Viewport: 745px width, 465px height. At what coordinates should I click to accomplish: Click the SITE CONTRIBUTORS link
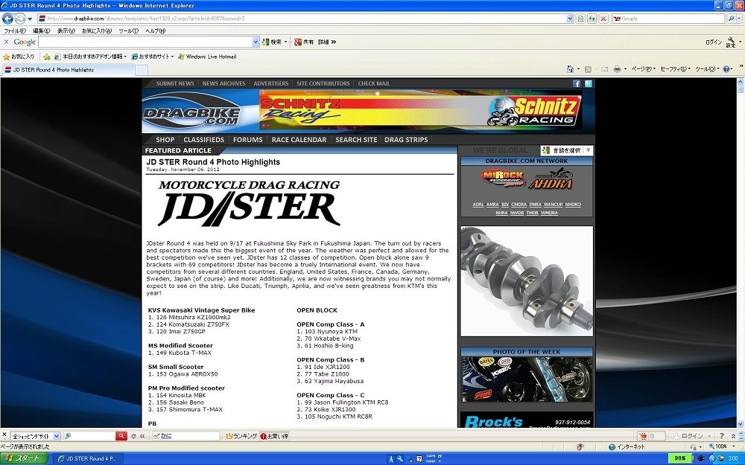tap(323, 83)
